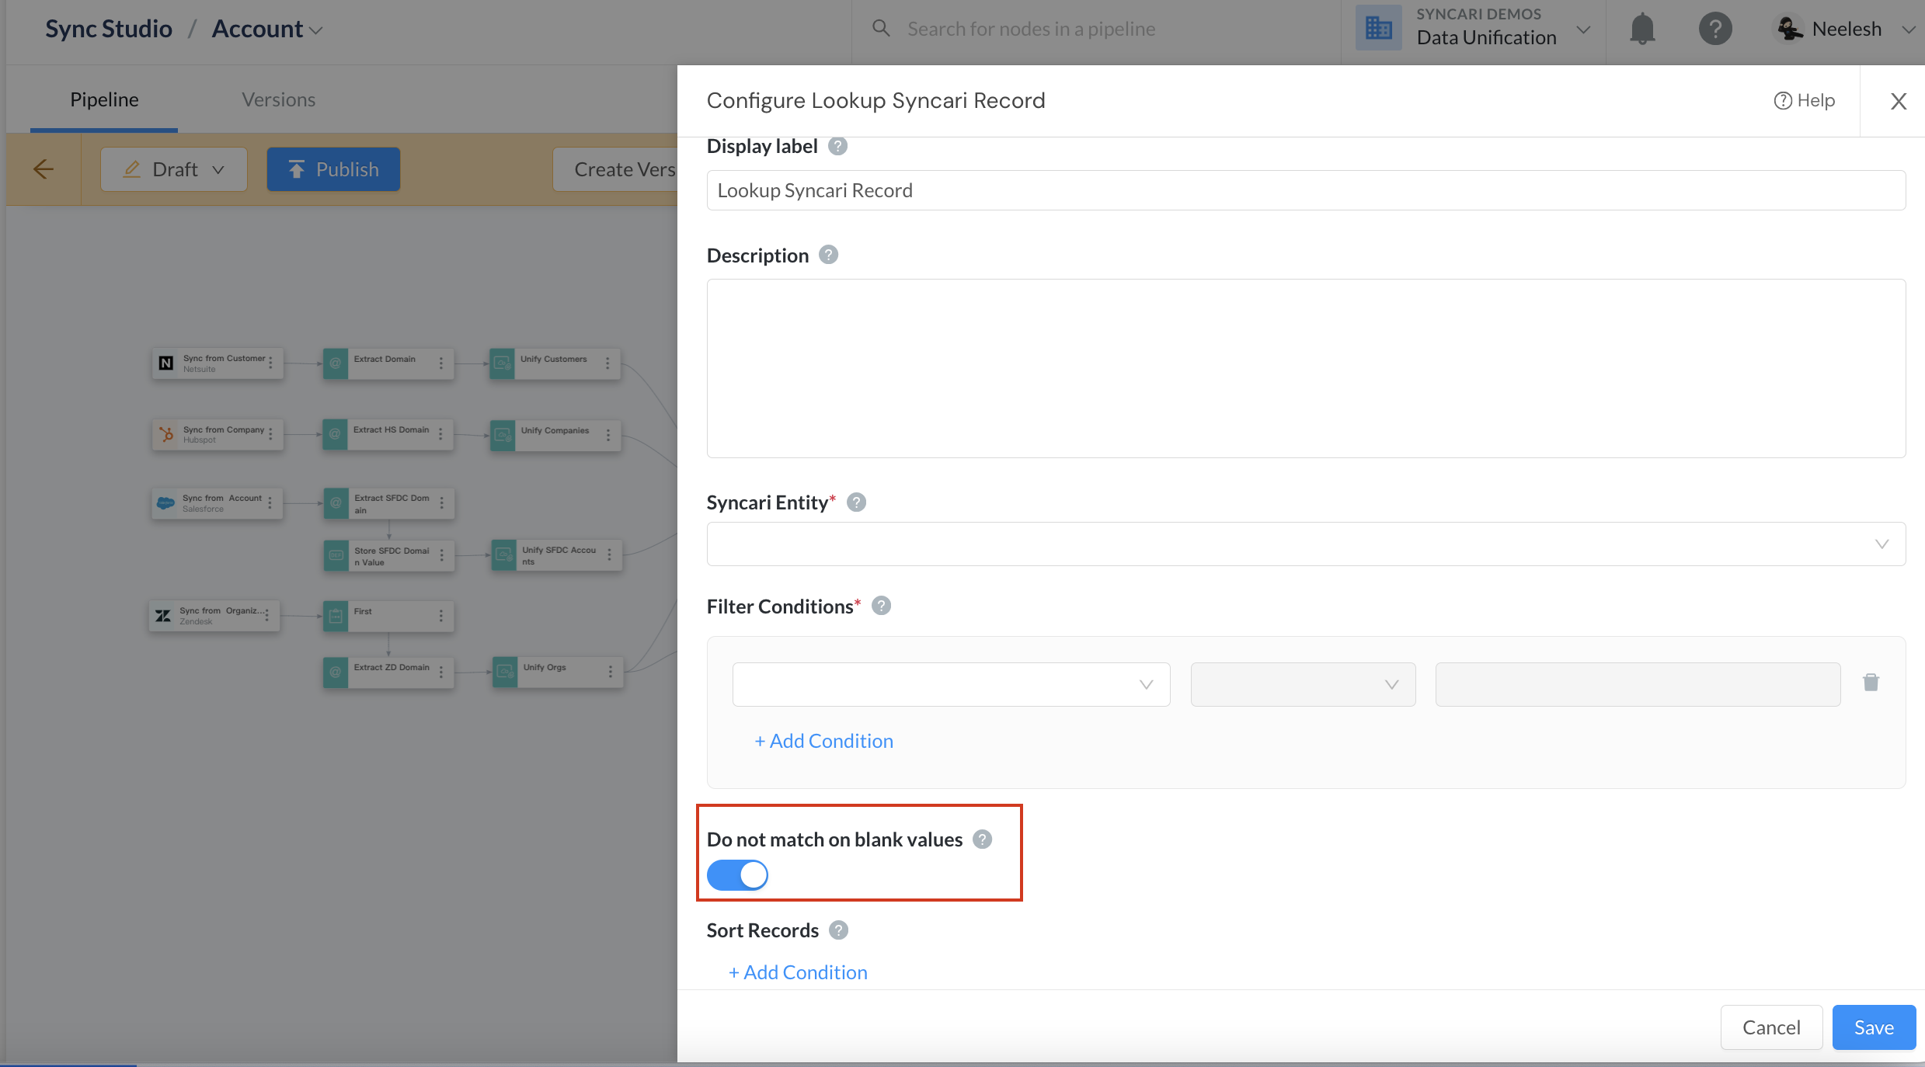Select the Pipeline tab
The width and height of the screenshot is (1925, 1067).
point(104,99)
